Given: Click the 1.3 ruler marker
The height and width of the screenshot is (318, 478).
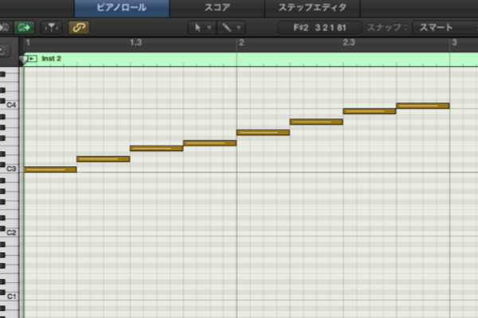Looking at the screenshot, I should coord(135,43).
